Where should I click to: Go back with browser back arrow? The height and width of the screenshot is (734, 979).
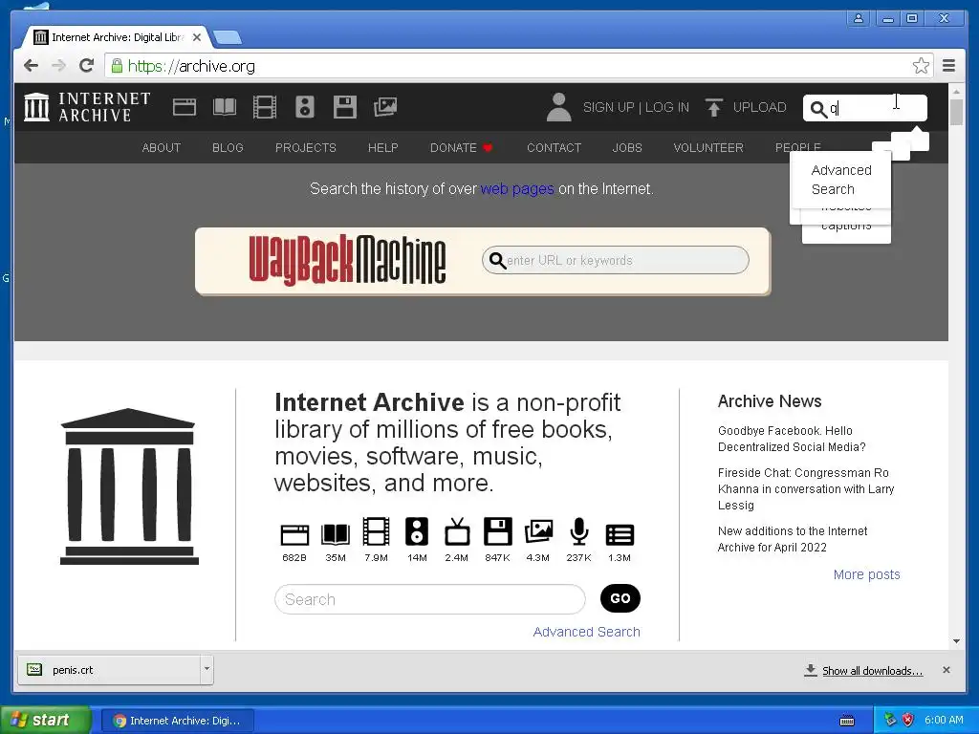[31, 66]
